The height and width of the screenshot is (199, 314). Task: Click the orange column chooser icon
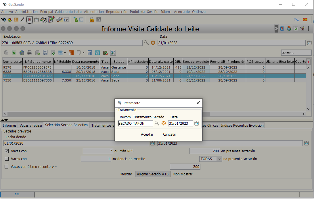(71, 53)
